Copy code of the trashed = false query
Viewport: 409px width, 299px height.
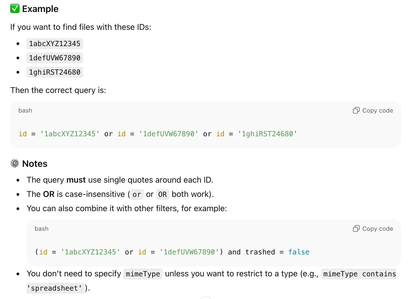373,228
